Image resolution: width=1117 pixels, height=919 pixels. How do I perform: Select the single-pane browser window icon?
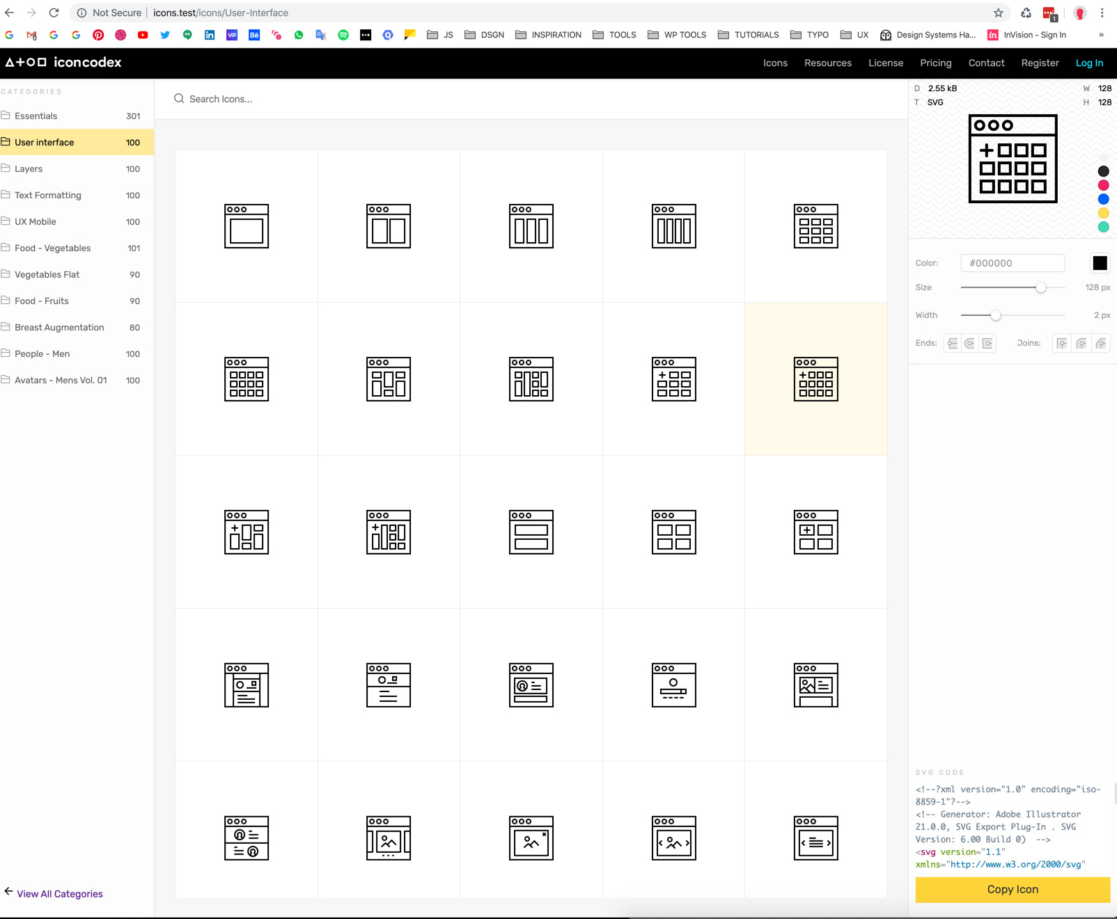click(x=247, y=226)
